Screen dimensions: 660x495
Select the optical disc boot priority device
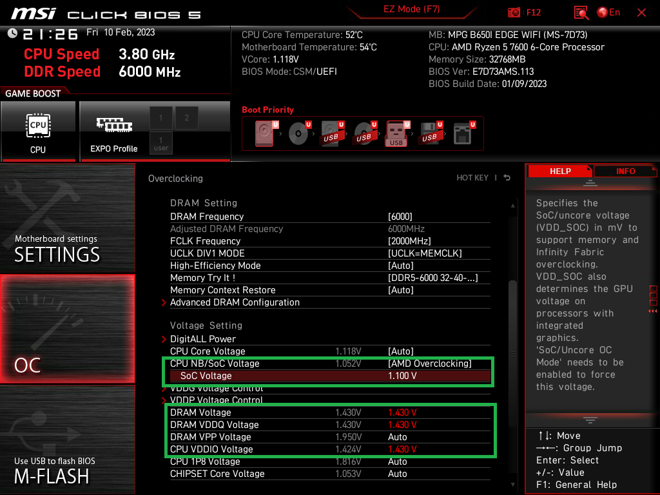coord(299,133)
